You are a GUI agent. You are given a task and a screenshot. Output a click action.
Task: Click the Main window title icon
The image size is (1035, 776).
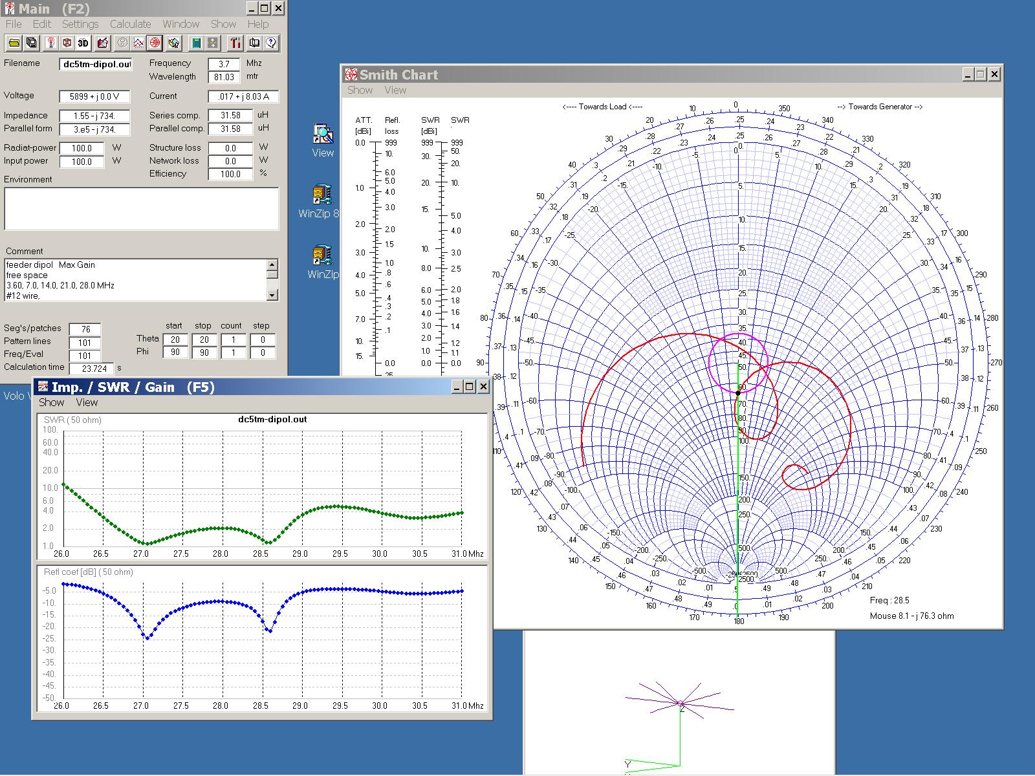pyautogui.click(x=9, y=8)
